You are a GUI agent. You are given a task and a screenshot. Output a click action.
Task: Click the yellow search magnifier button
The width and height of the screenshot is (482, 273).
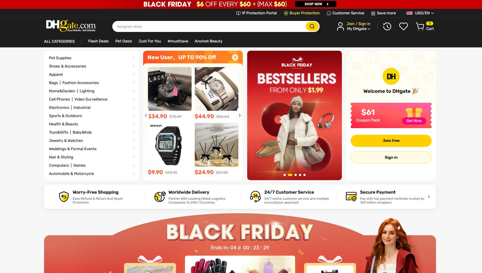(x=312, y=26)
